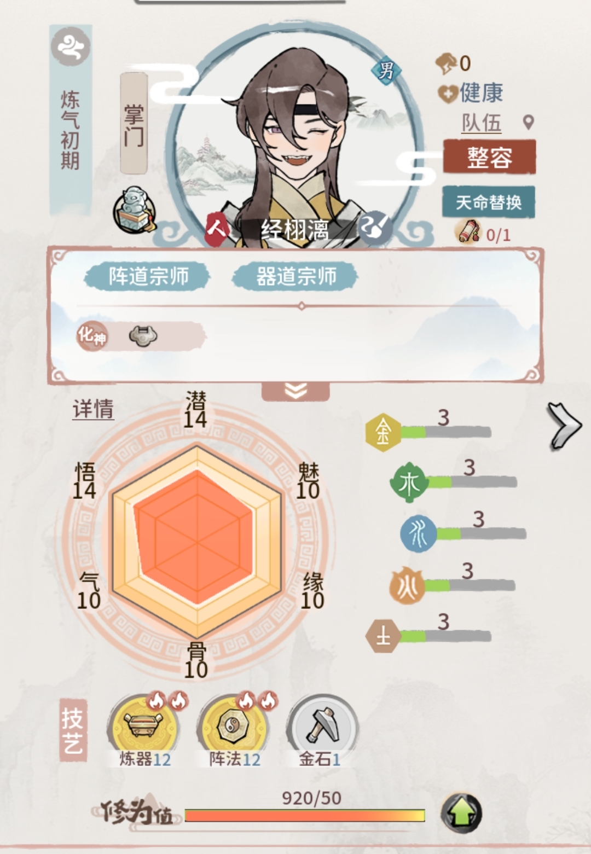The image size is (591, 854).
Task: Click the green upgrade arrow icon
Action: (x=461, y=814)
